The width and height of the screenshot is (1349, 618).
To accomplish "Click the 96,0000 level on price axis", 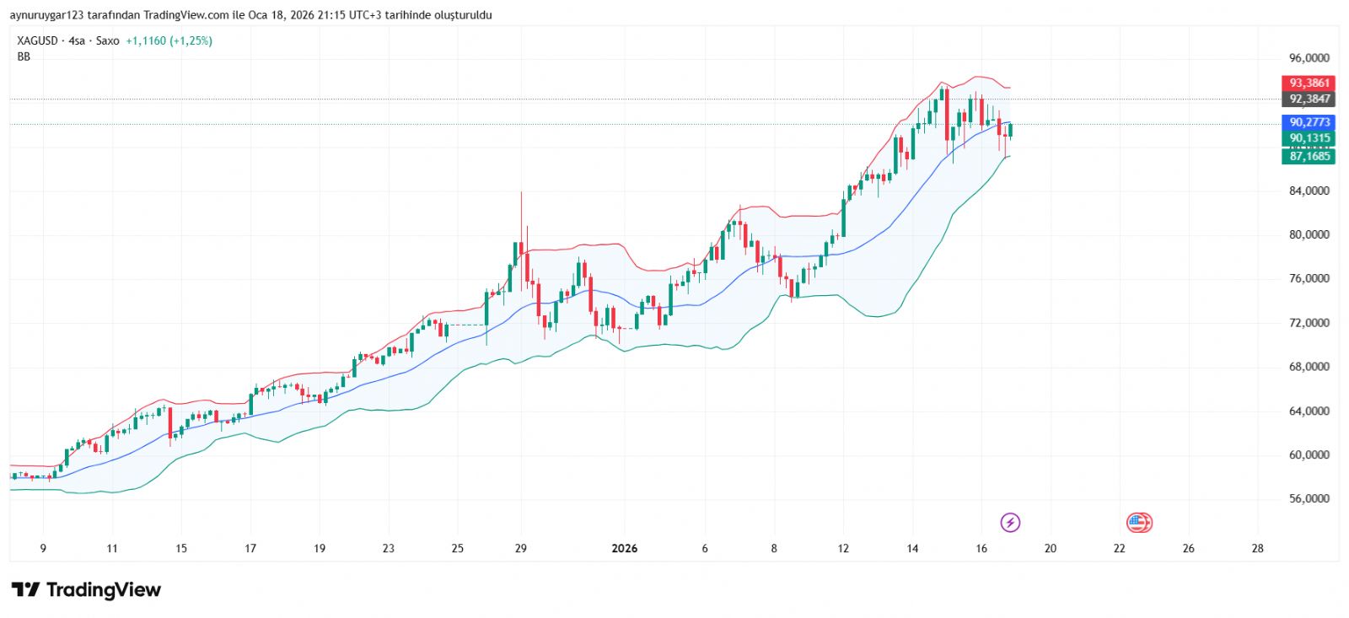I will pos(1309,58).
